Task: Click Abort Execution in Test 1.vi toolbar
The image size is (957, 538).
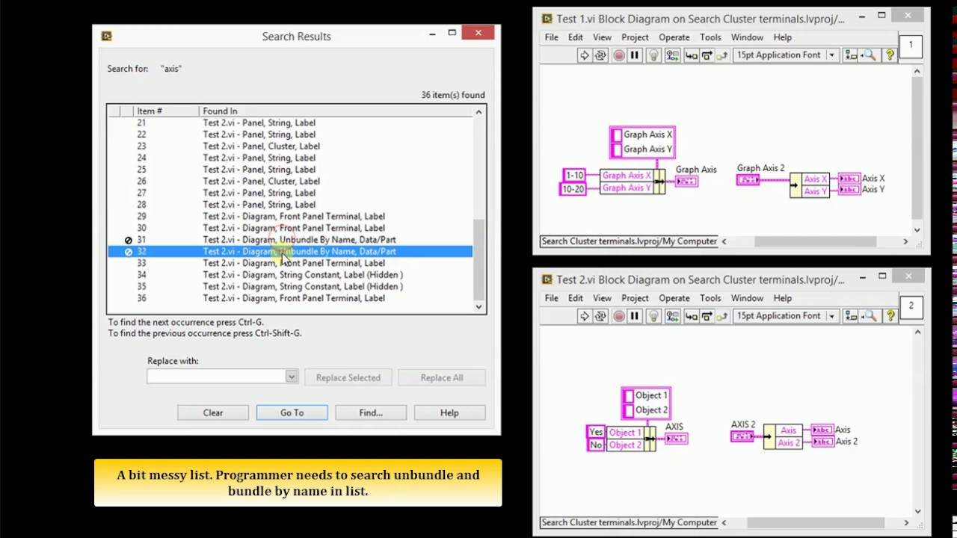Action: click(619, 55)
